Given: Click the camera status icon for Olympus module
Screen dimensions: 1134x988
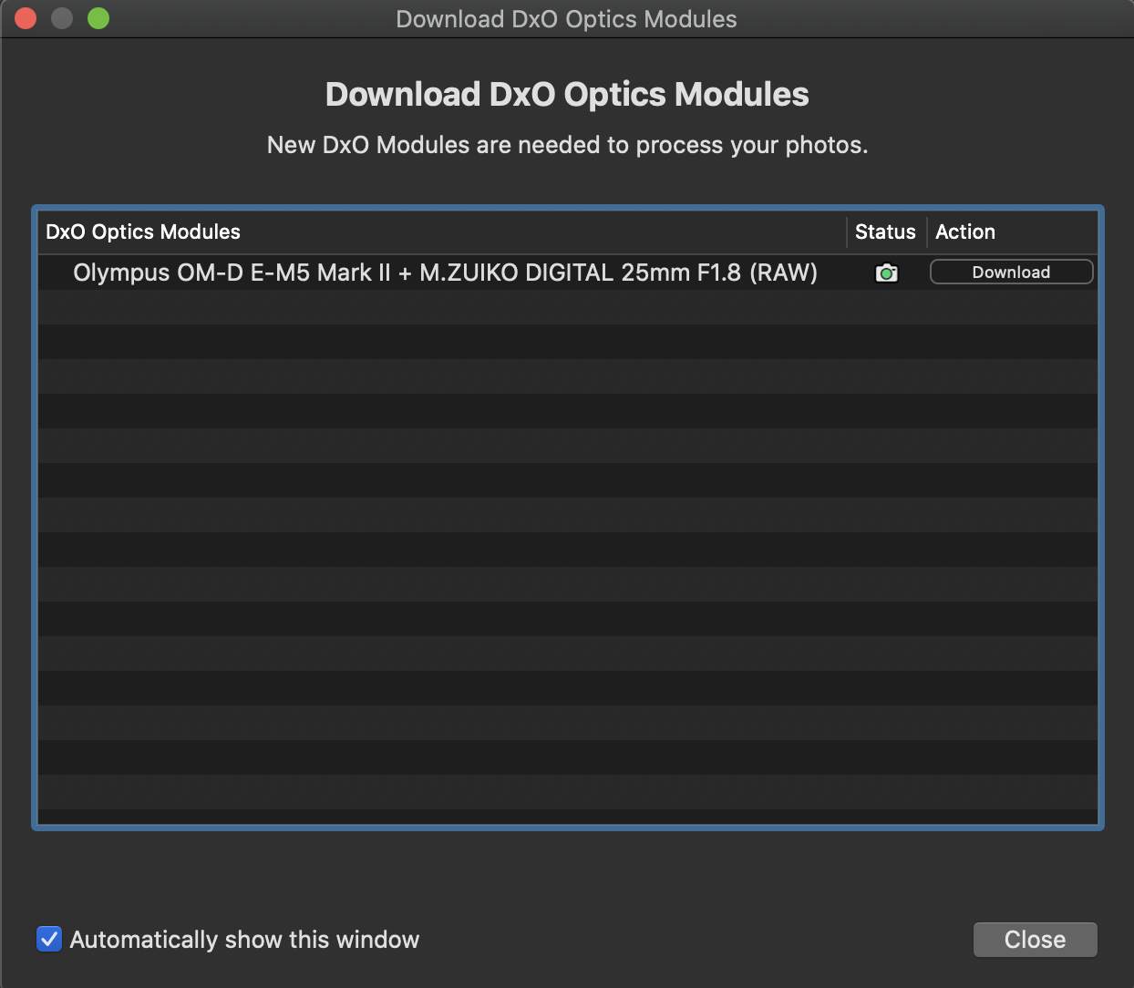Looking at the screenshot, I should click(886, 273).
